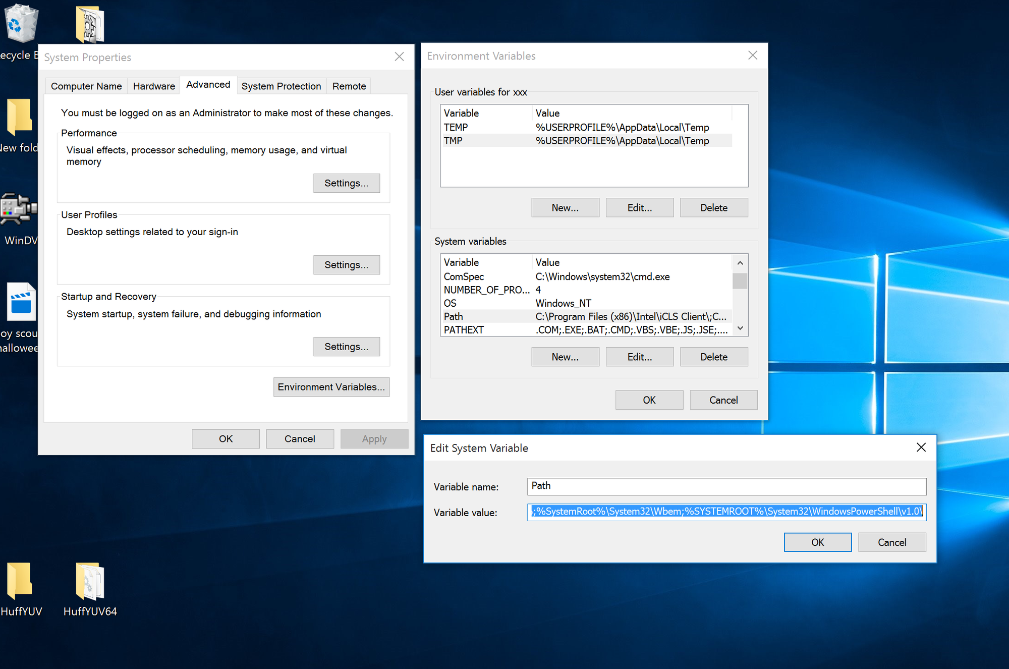Delete the selected user variable
Viewport: 1009px width, 669px height.
714,207
